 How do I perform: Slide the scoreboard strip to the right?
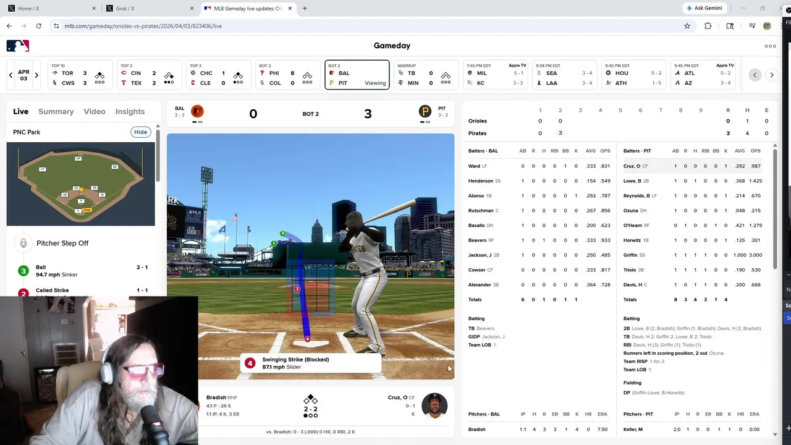[771, 75]
